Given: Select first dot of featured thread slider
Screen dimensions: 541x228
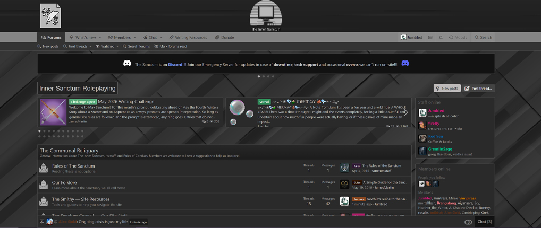Looking at the screenshot, I should pyautogui.click(x=40, y=131).
